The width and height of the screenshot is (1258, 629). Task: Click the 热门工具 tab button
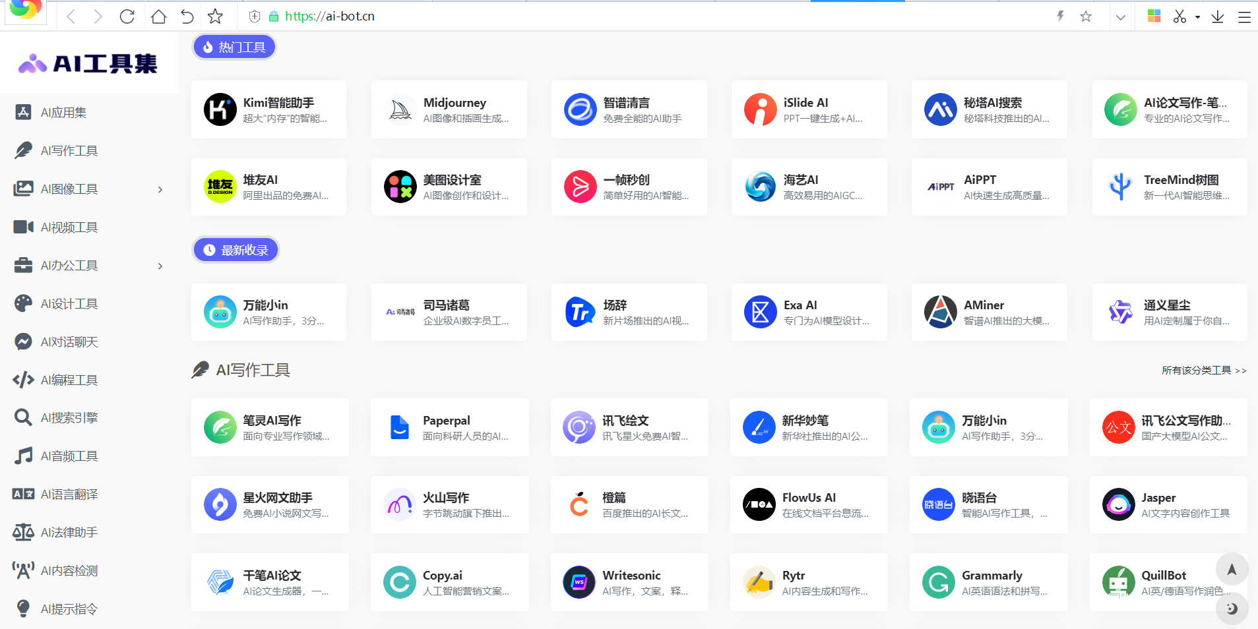(234, 47)
